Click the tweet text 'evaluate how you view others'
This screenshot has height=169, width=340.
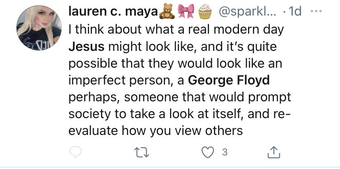[x=156, y=131]
